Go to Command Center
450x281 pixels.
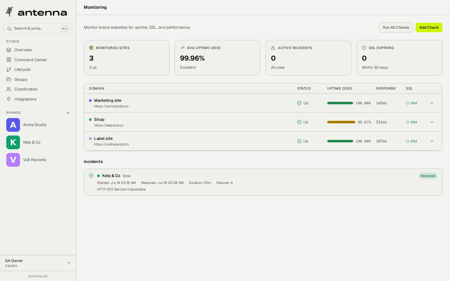(38, 60)
